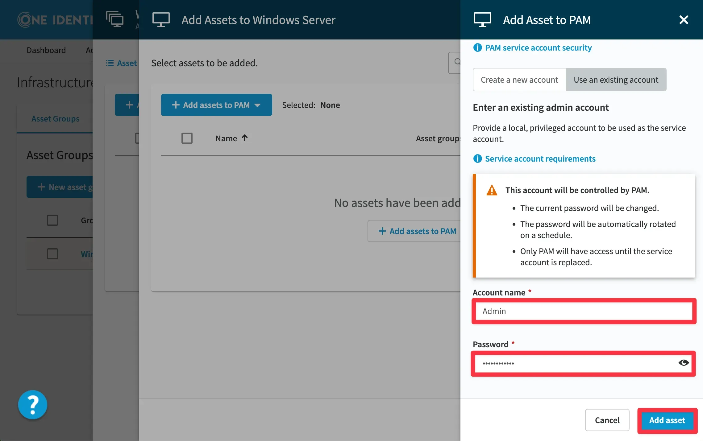703x441 pixels.
Task: Select 'Use an existing account' option
Action: click(616, 80)
